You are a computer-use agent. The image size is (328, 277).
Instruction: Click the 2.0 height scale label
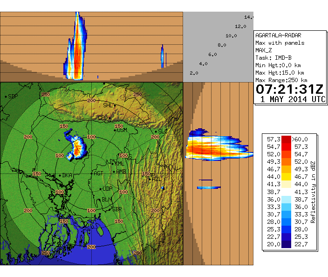pyautogui.click(x=194, y=73)
